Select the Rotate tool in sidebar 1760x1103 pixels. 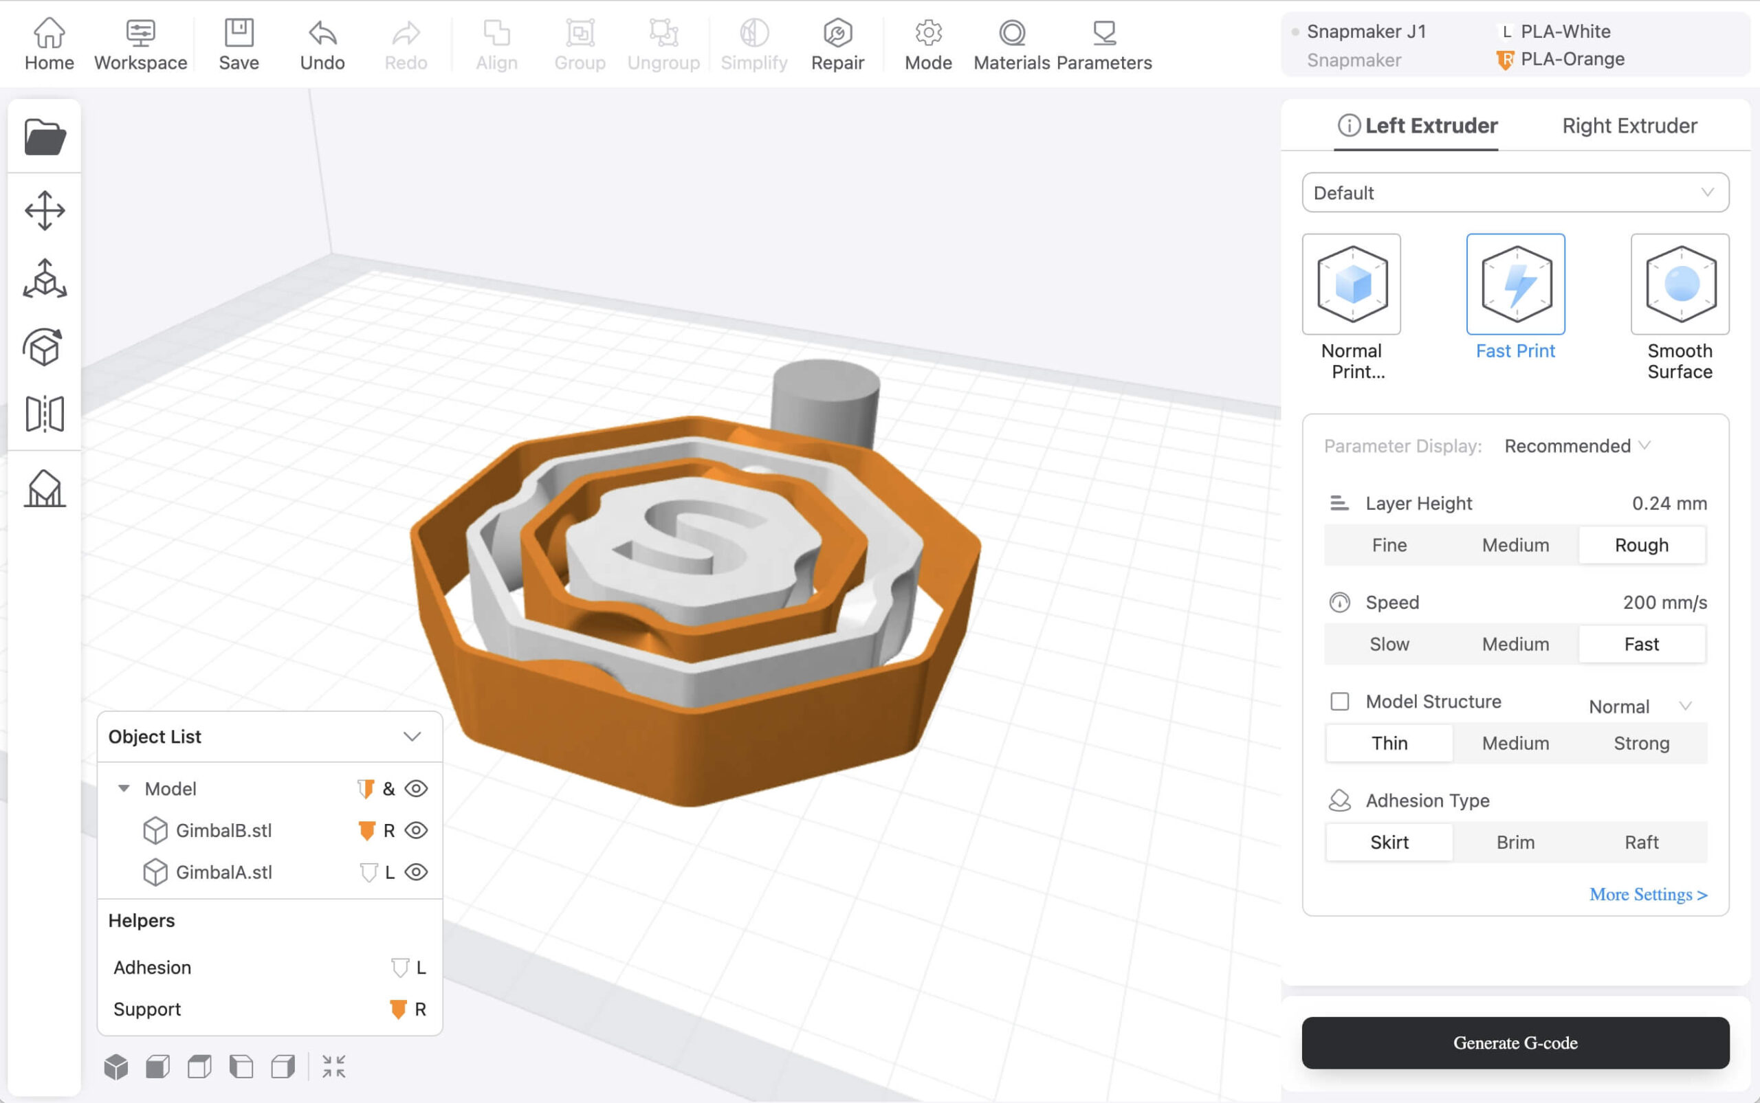pyautogui.click(x=45, y=346)
